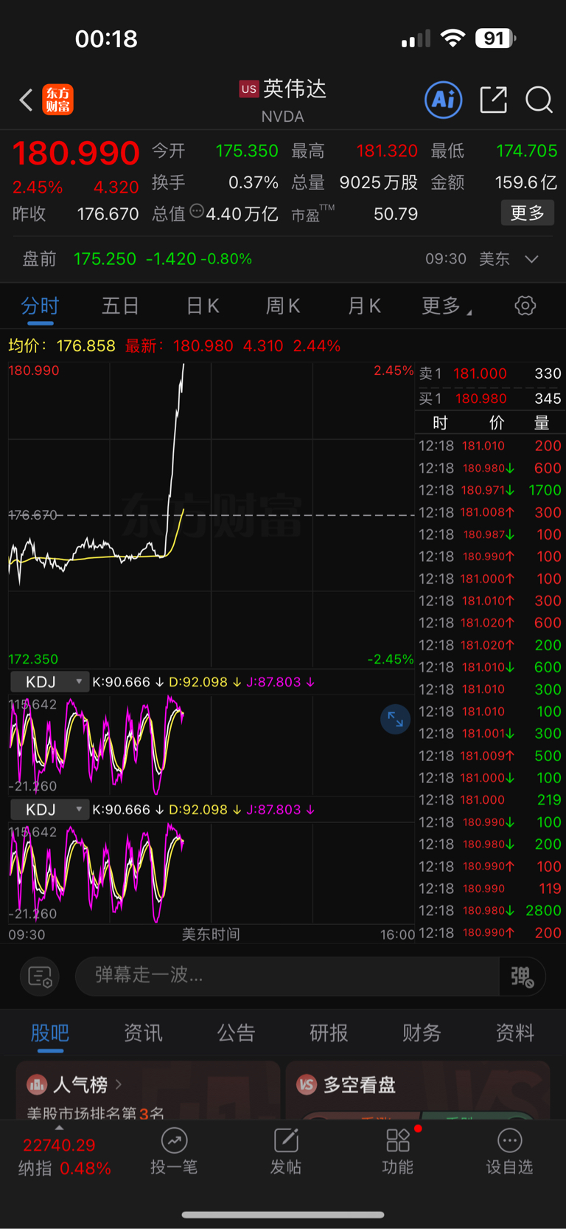Open the second KDJ indicator dropdown
The image size is (566, 1229).
49,810
